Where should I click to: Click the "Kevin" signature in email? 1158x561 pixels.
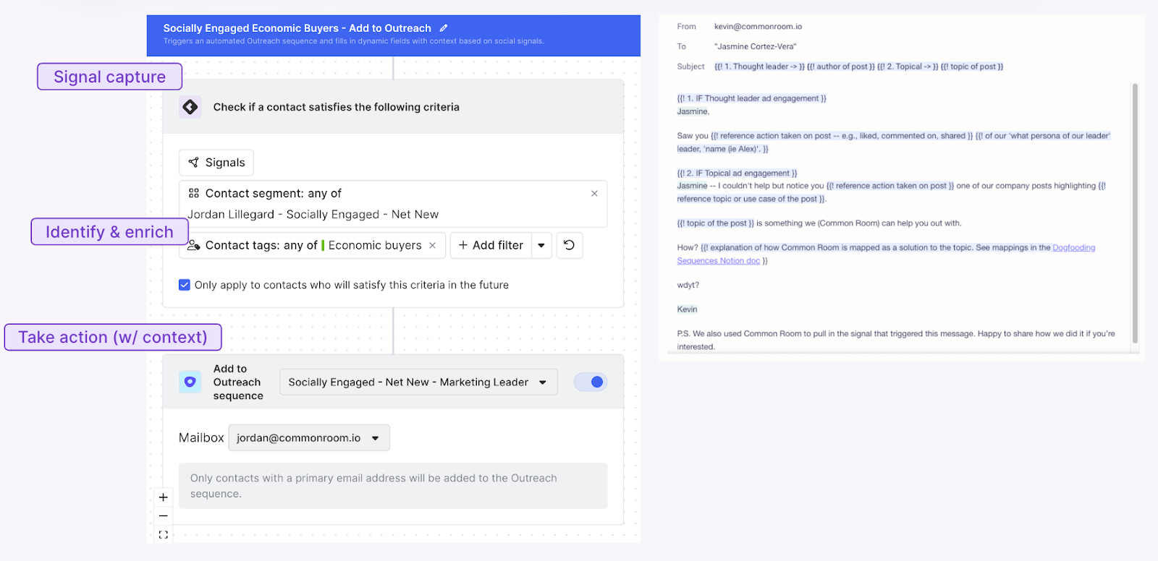pos(687,309)
